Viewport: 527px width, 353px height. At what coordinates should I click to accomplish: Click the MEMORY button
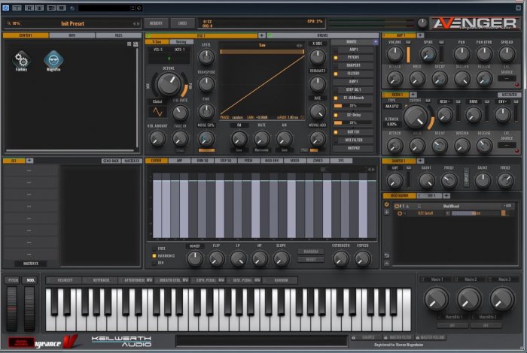point(156,23)
